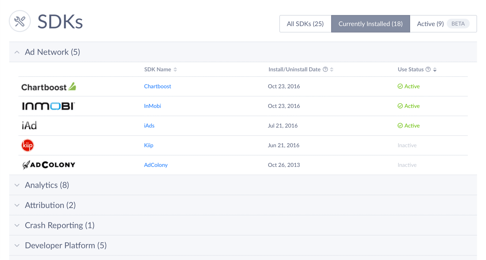Screen dimensions: 486x260
Task: Click the InMobi logo
Action: click(x=48, y=106)
